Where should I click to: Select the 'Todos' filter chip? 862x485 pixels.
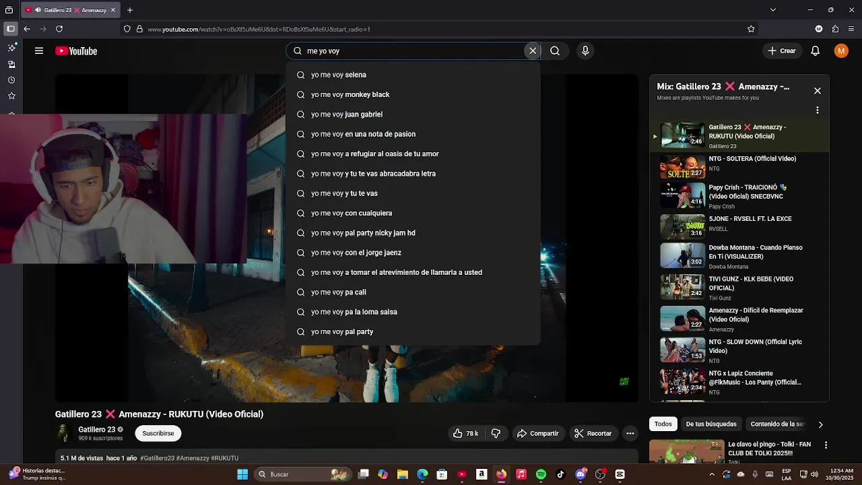point(663,424)
